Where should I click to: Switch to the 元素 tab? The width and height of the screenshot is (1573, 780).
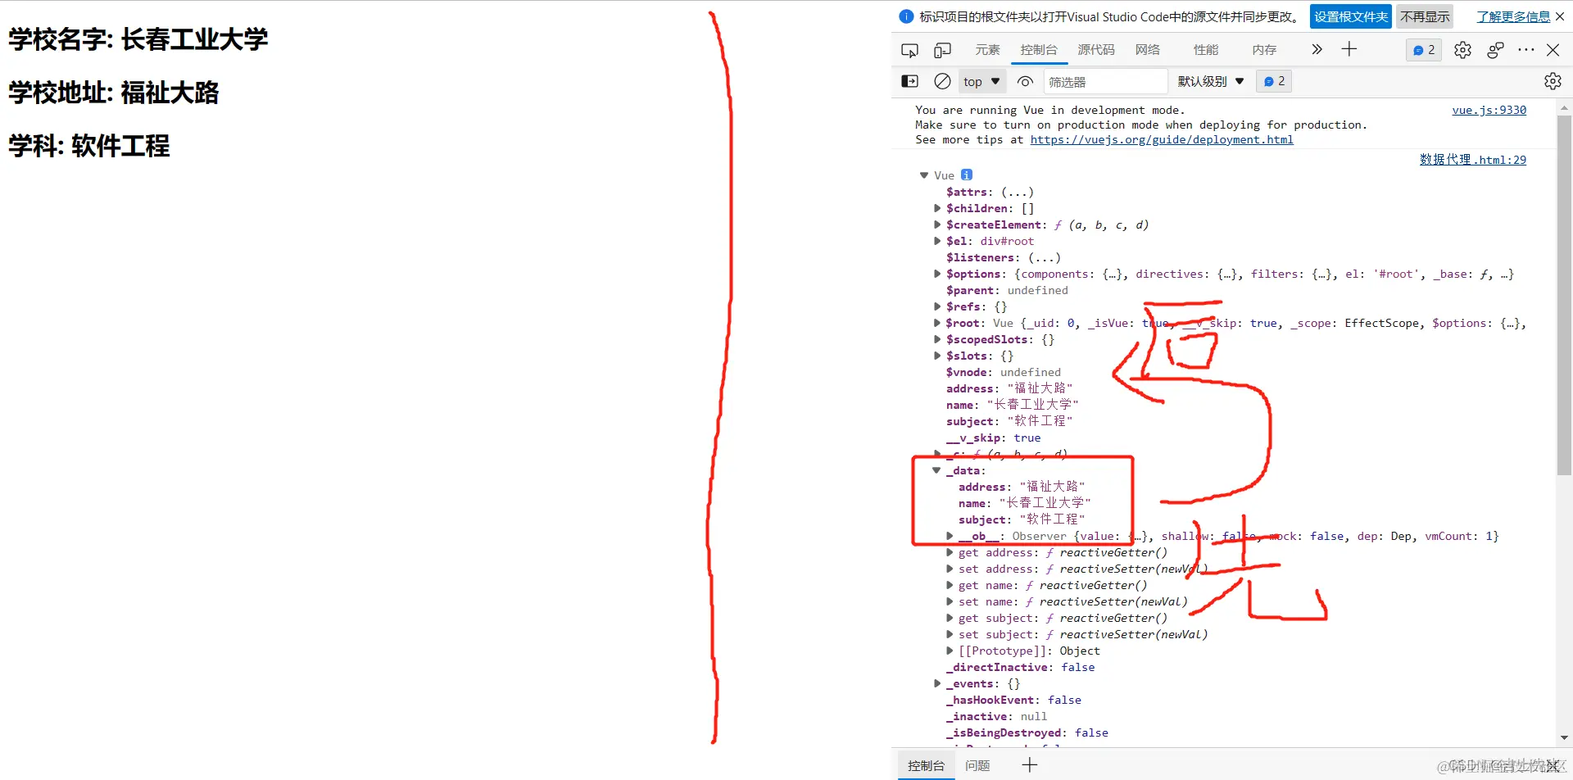[987, 50]
